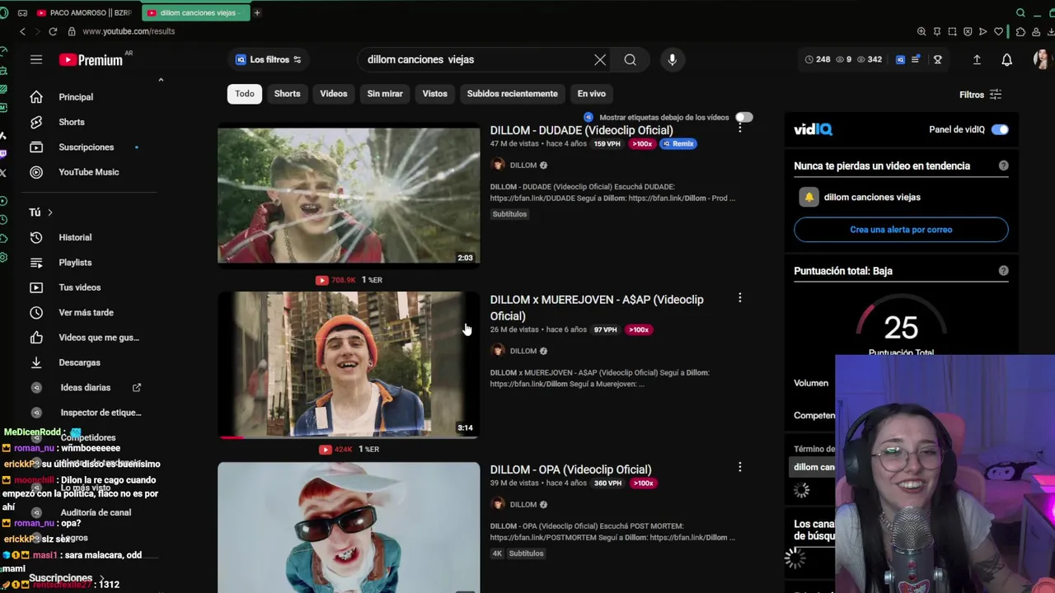Open Los filtros vidIQ button
Viewport: 1055px width, 593px height.
click(269, 59)
